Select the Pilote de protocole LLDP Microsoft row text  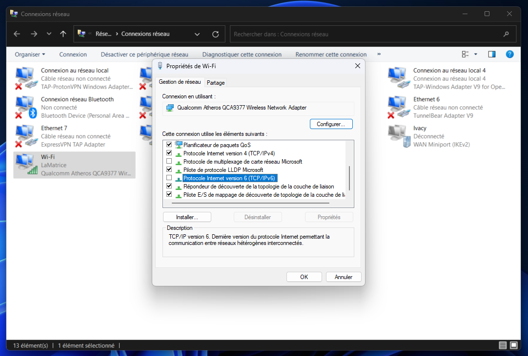[223, 170]
